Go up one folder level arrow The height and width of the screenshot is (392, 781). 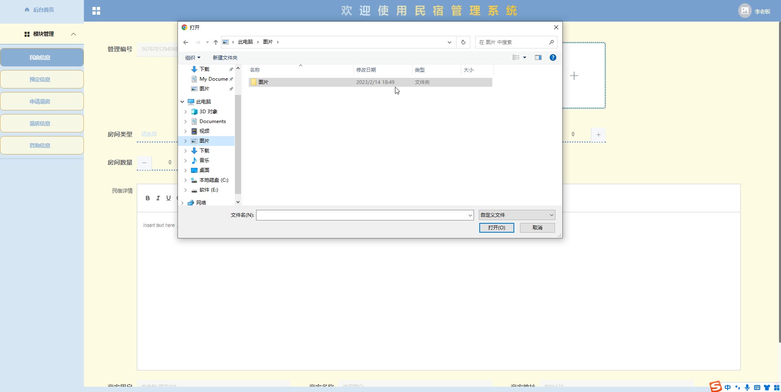click(216, 42)
